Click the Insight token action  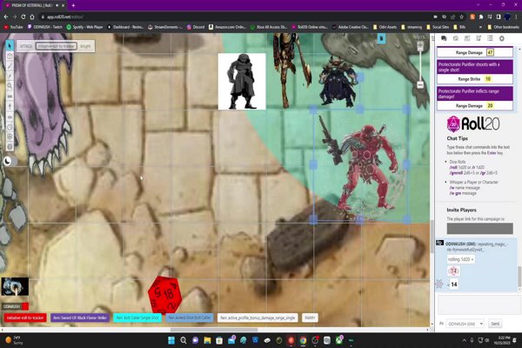click(85, 46)
